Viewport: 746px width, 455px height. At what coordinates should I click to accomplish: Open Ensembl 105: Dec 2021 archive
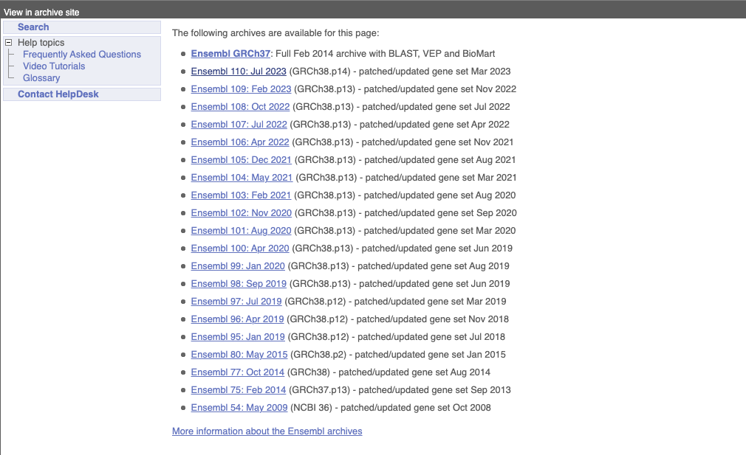[241, 160]
